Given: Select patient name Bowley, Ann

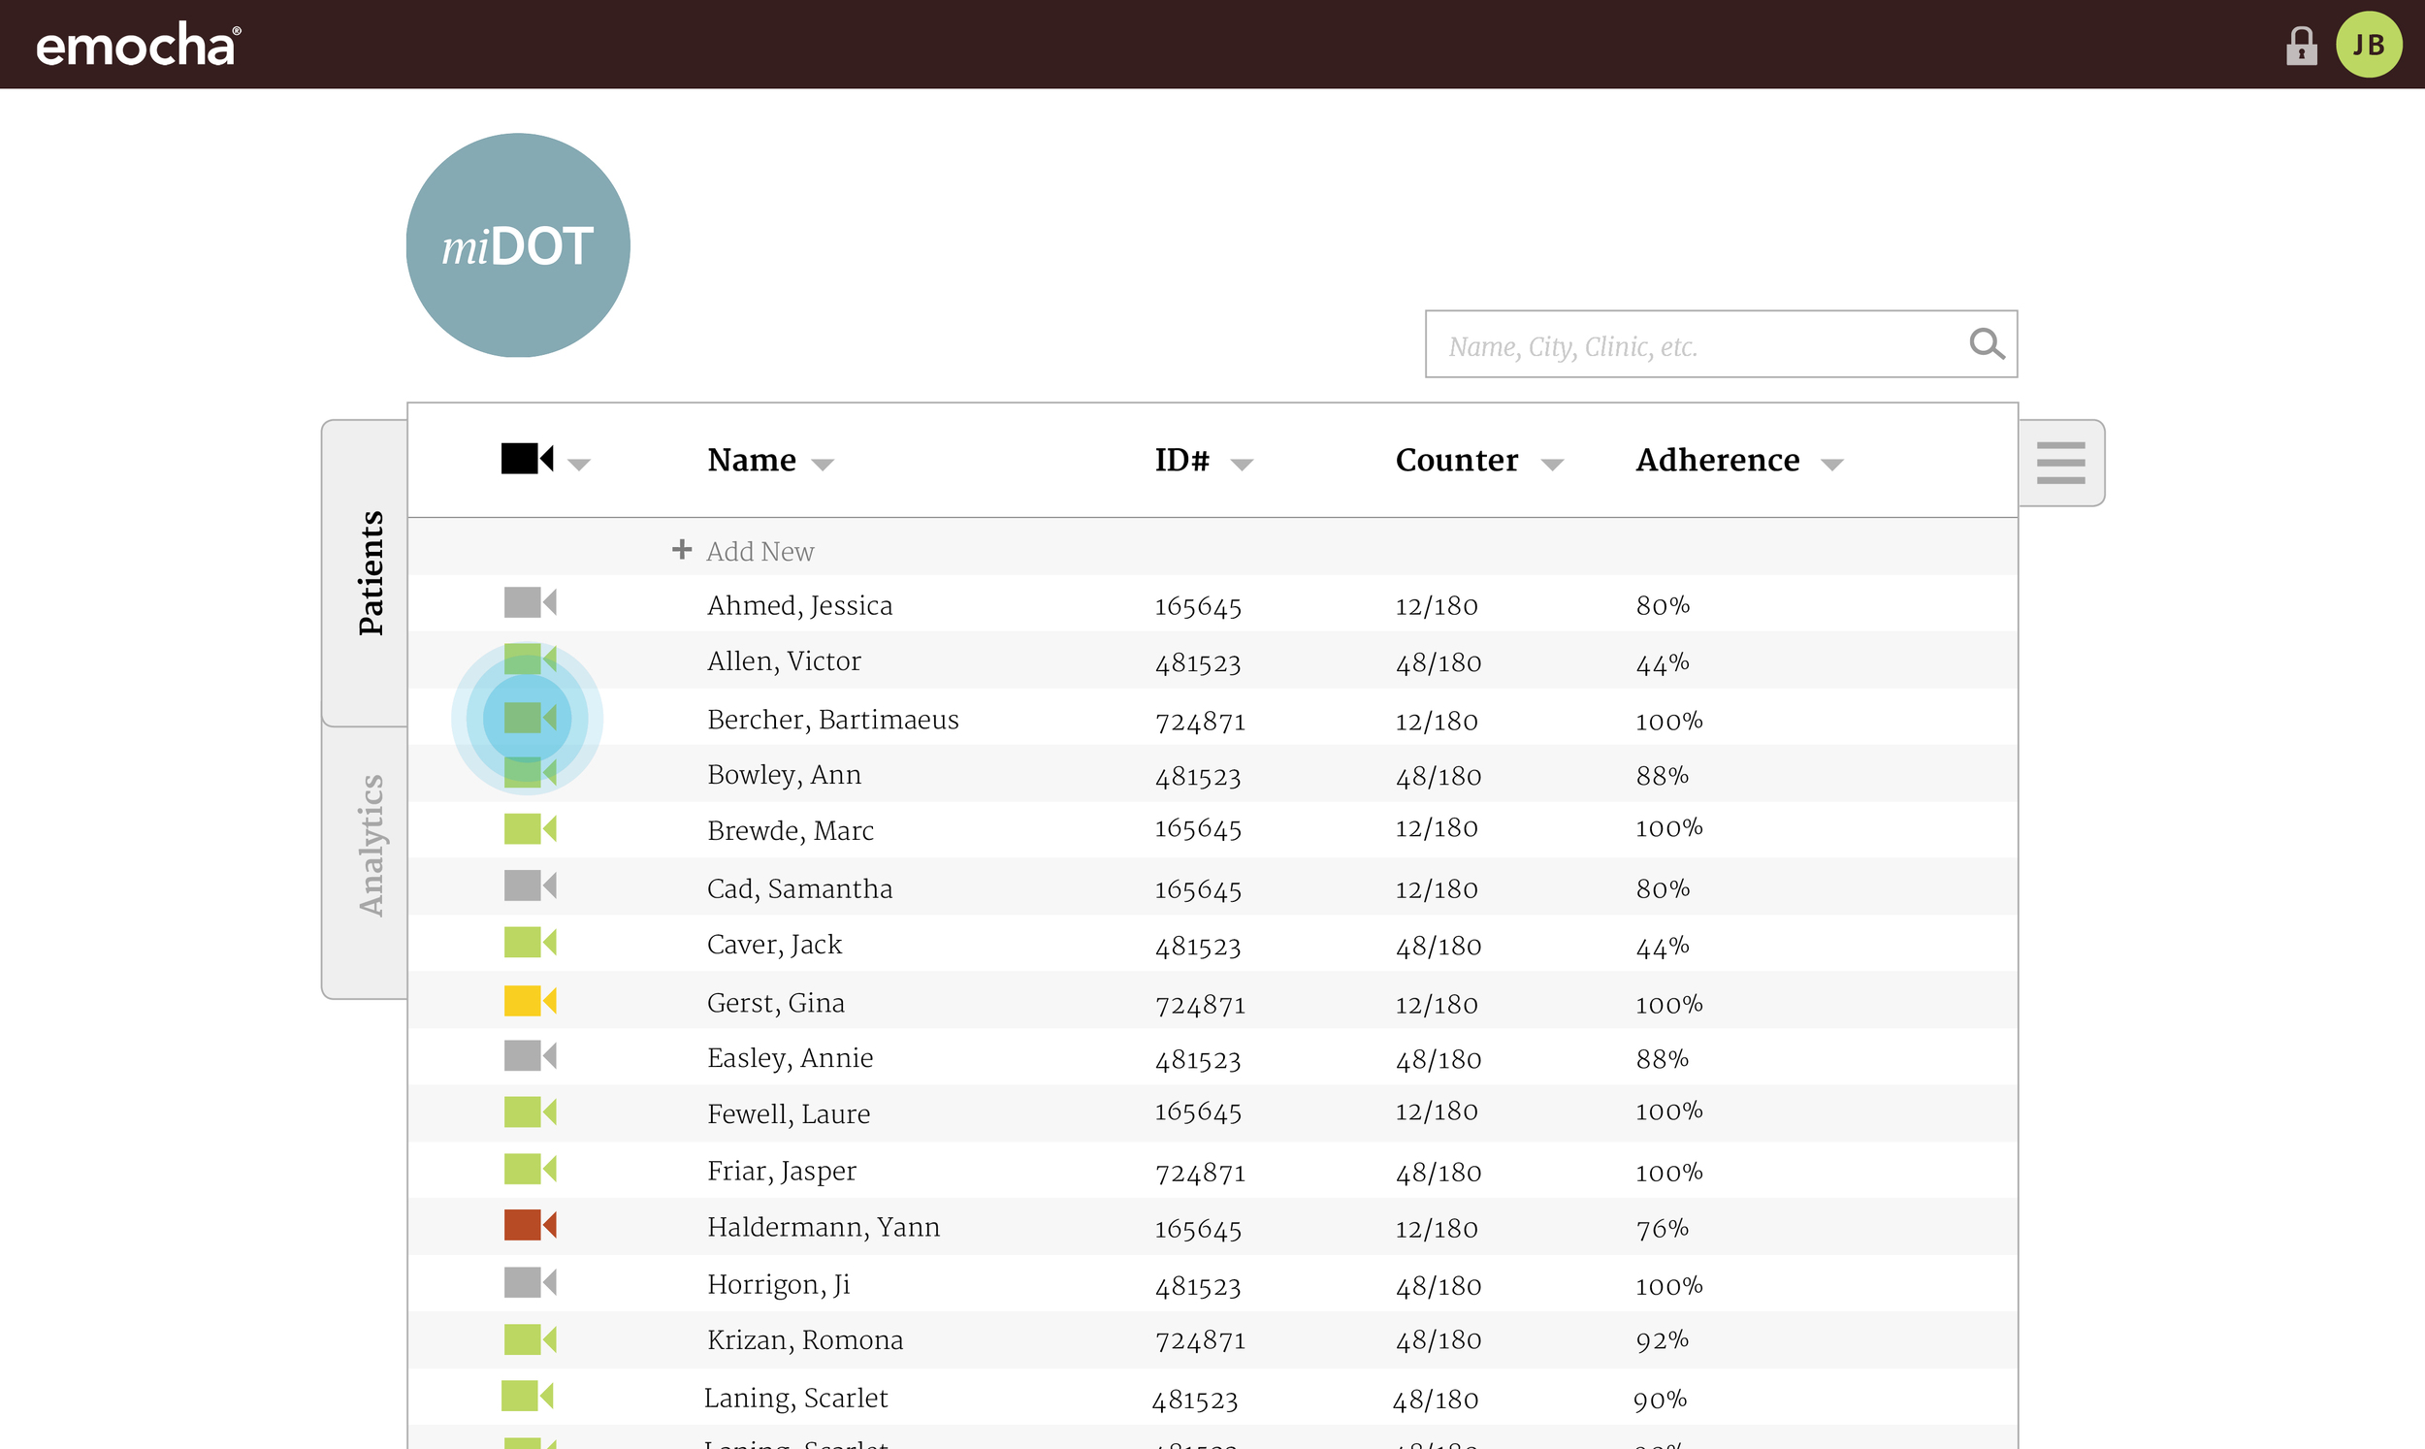Looking at the screenshot, I should click(784, 774).
